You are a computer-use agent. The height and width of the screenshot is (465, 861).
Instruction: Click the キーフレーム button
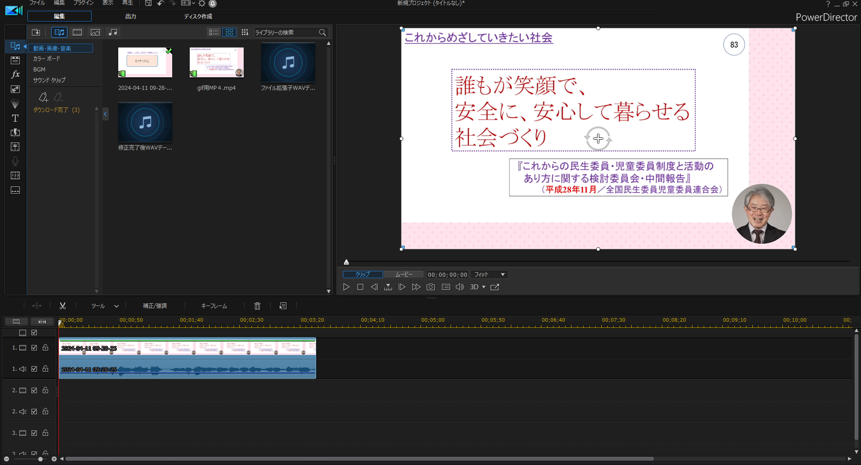(214, 306)
